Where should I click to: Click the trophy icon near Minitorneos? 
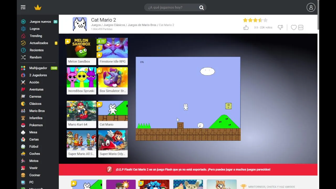[x=244, y=187]
